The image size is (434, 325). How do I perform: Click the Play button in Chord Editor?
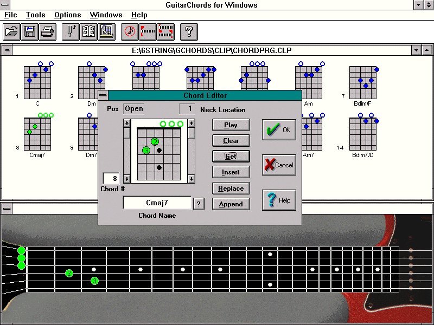pyautogui.click(x=231, y=125)
